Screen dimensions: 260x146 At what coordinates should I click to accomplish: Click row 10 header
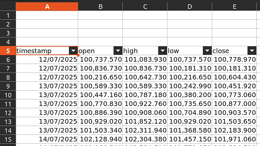(x=8, y=95)
